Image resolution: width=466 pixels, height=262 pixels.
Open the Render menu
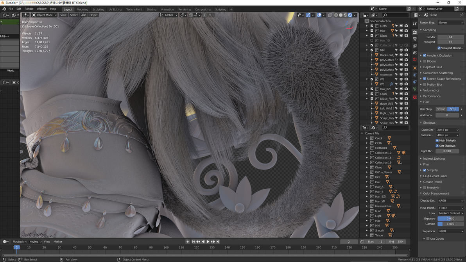tap(29, 9)
